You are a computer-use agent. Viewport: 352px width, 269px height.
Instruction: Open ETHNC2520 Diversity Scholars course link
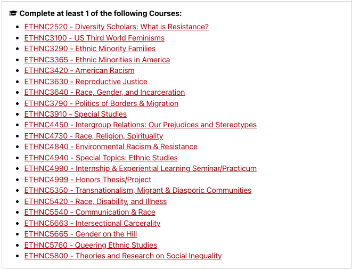point(116,27)
